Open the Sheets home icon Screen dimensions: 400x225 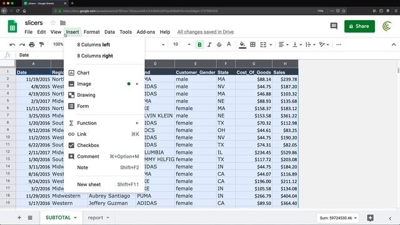click(x=12, y=26)
